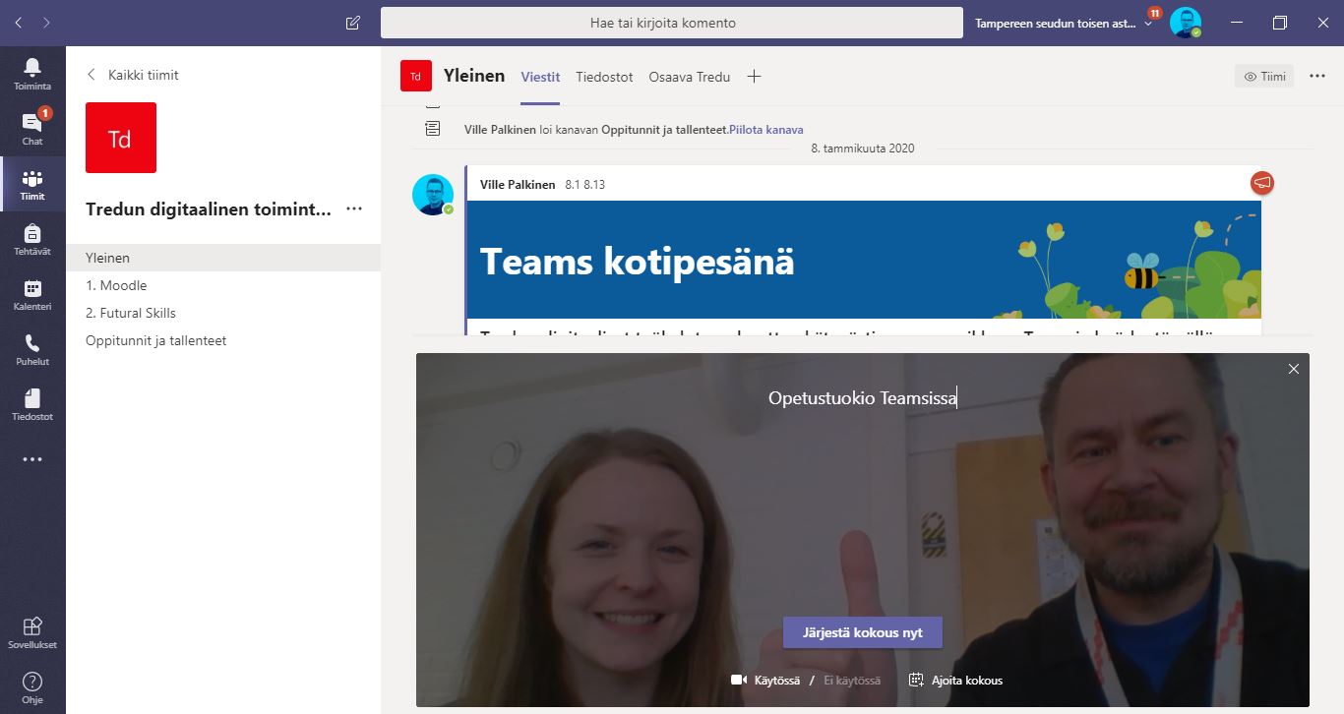Open the Chat section
This screenshot has width=1344, height=714.
[x=32, y=129]
